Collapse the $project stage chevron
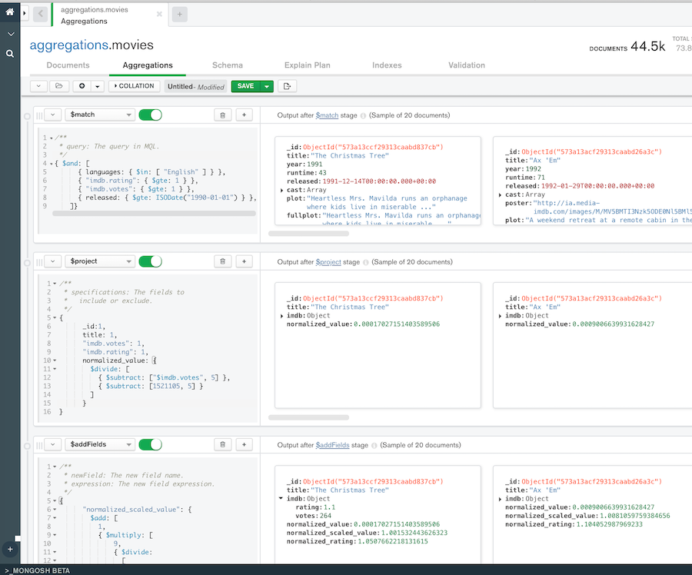The image size is (692, 575). coord(52,261)
